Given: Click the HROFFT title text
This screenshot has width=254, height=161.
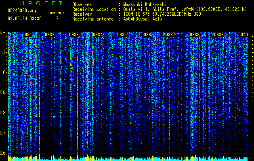Looking at the screenshot, I should click(41, 3).
